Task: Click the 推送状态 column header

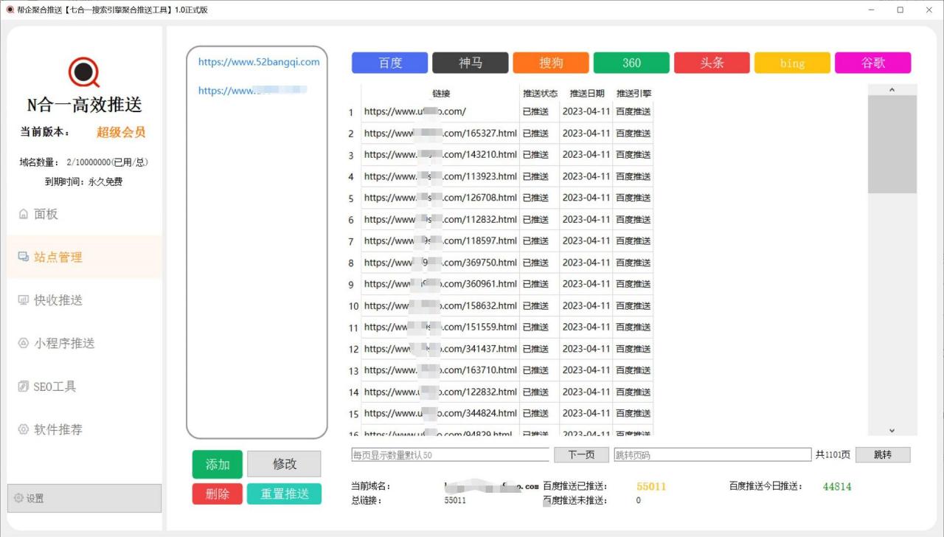Action: pos(540,94)
